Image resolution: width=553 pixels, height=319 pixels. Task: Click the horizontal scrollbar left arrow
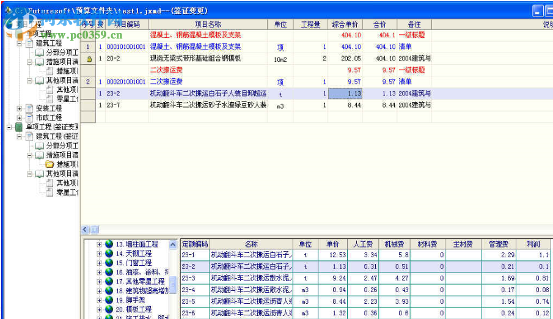[x=85, y=230]
